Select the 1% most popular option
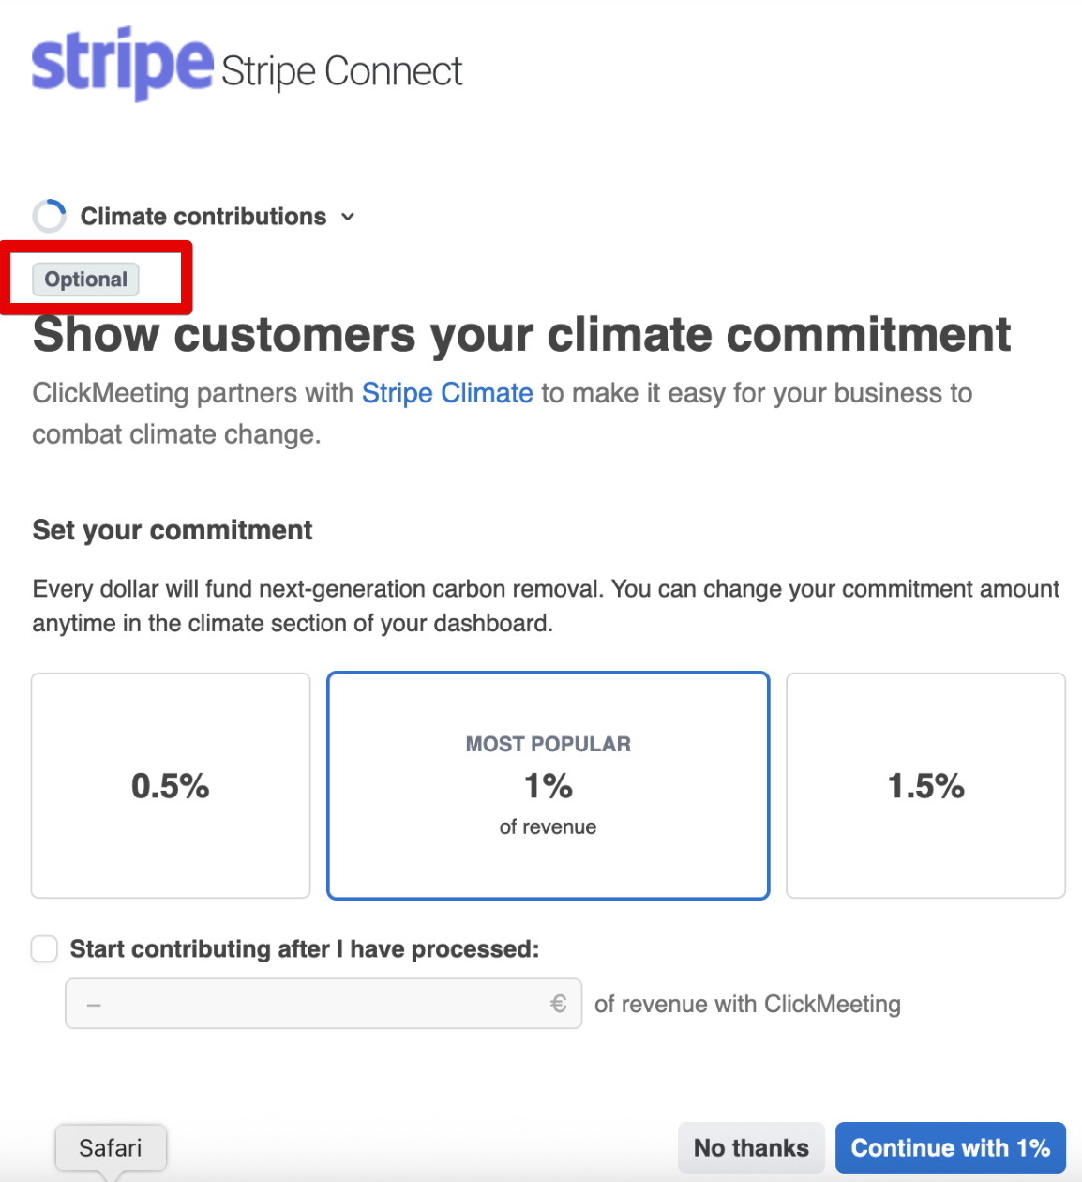 [549, 785]
